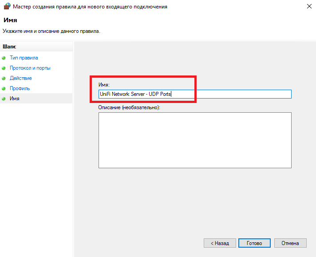Click the Назад button
Screen dimensions: 316x257
[x=220, y=243]
